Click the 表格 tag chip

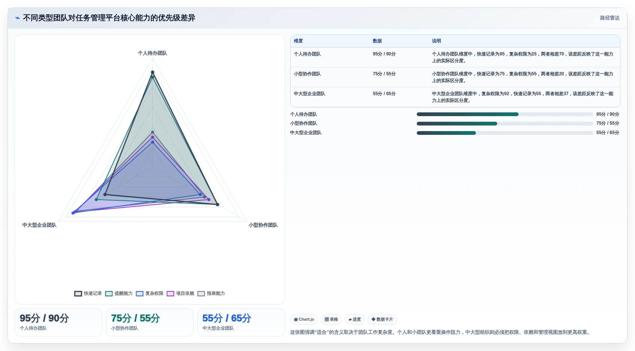click(x=331, y=320)
